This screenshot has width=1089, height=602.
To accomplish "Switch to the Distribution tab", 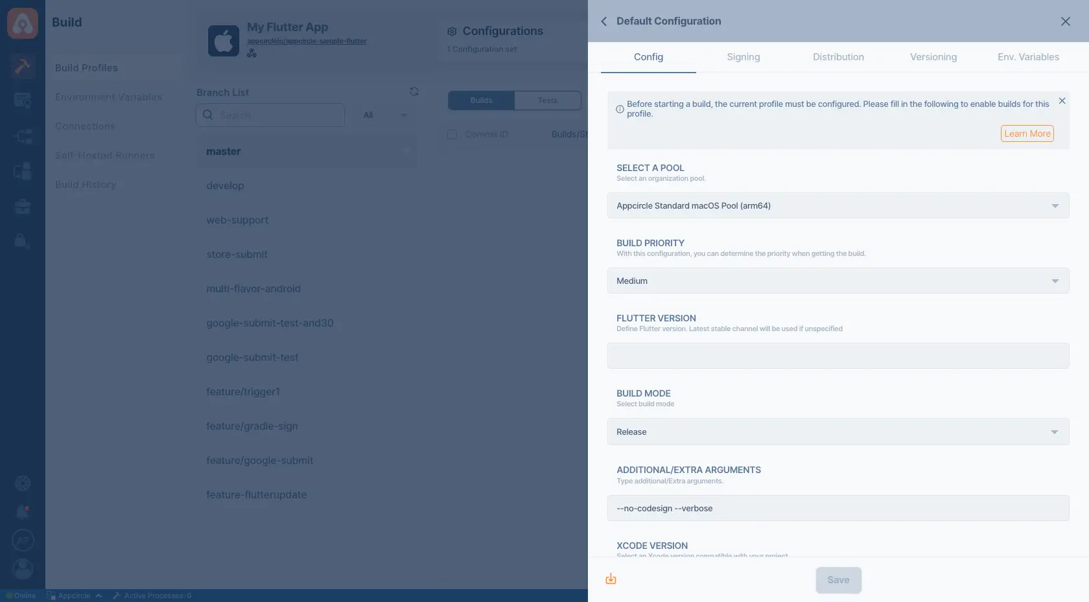I will point(838,57).
